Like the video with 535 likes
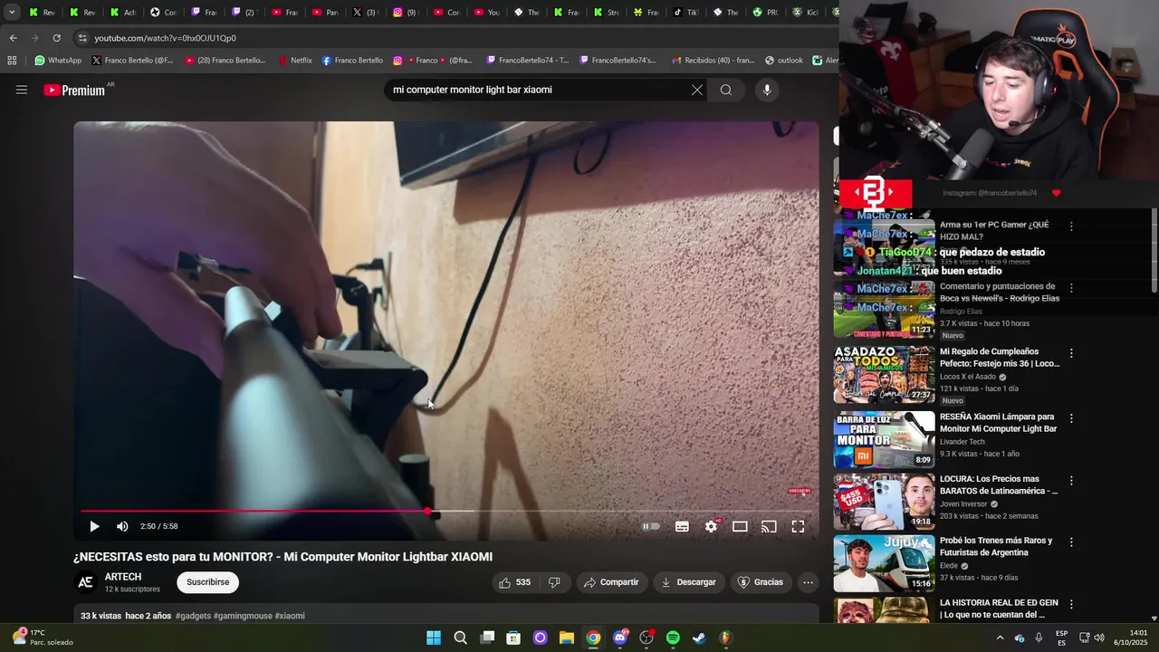This screenshot has width=1159, height=652. (x=514, y=582)
